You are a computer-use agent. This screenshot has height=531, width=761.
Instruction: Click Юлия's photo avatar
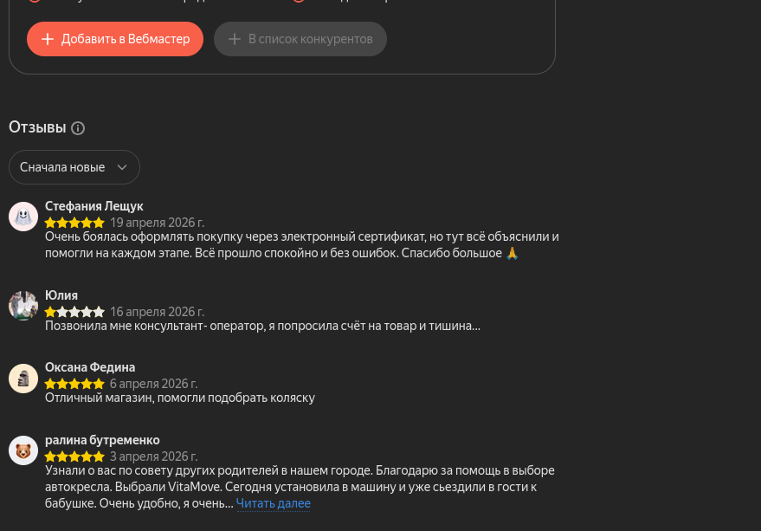[23, 306]
